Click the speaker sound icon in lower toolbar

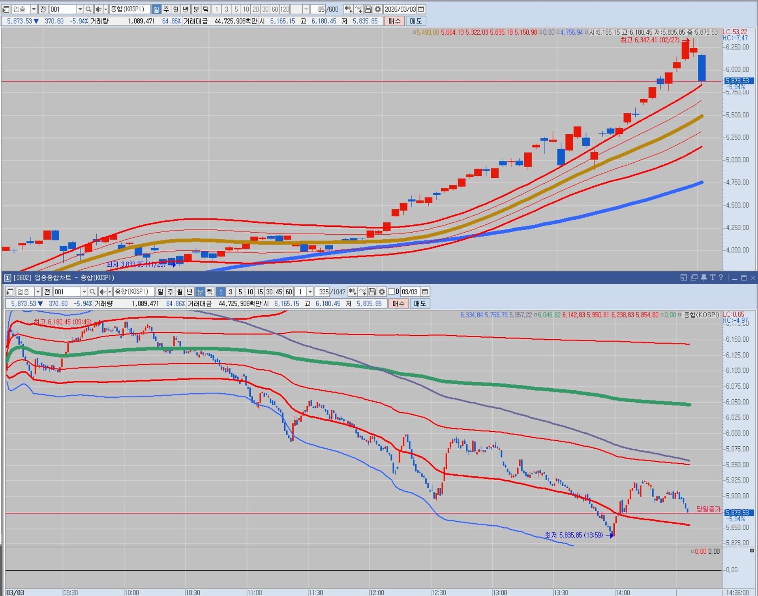(x=103, y=292)
